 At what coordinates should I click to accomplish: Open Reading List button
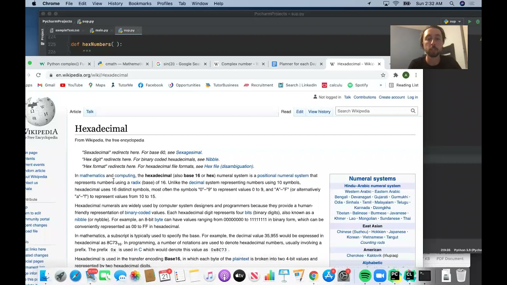coord(404,85)
